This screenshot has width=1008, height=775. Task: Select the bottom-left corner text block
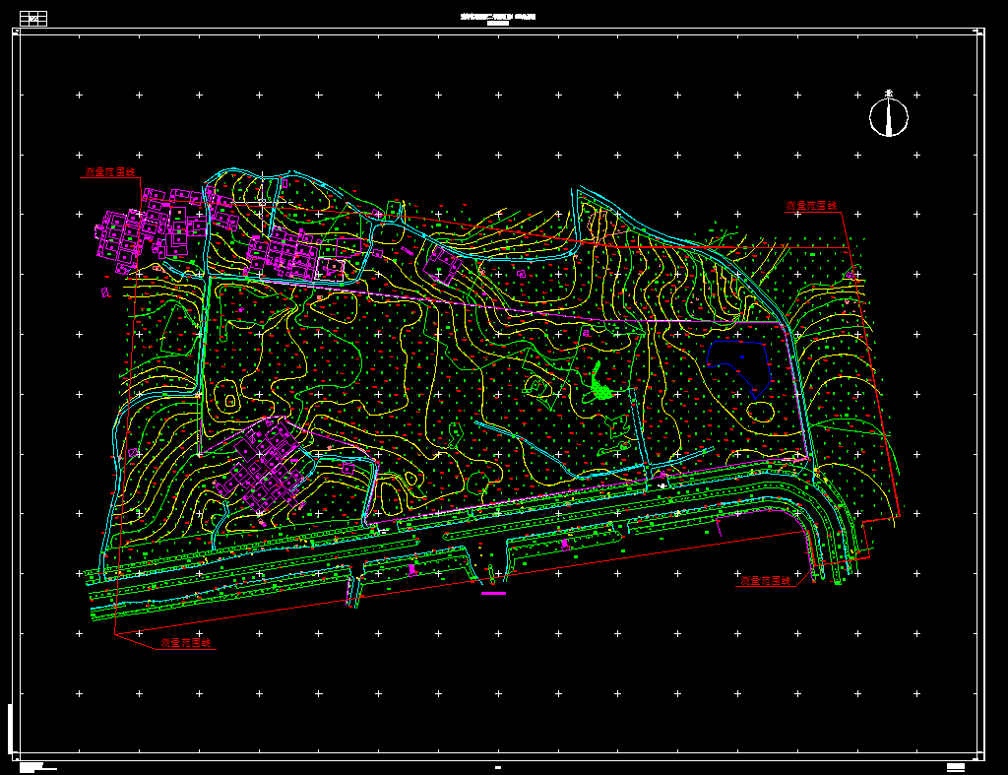tap(36, 766)
